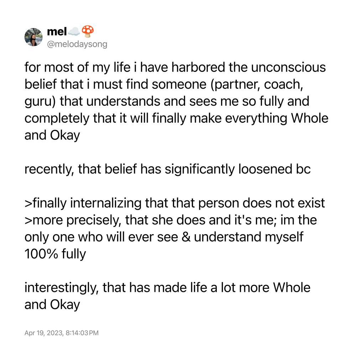Click the "100% fully" text

coord(55,254)
